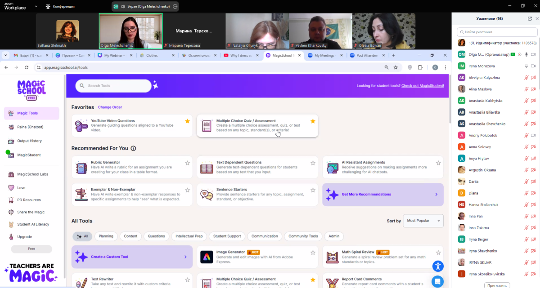Click the Recommended For You info icon

point(133,148)
